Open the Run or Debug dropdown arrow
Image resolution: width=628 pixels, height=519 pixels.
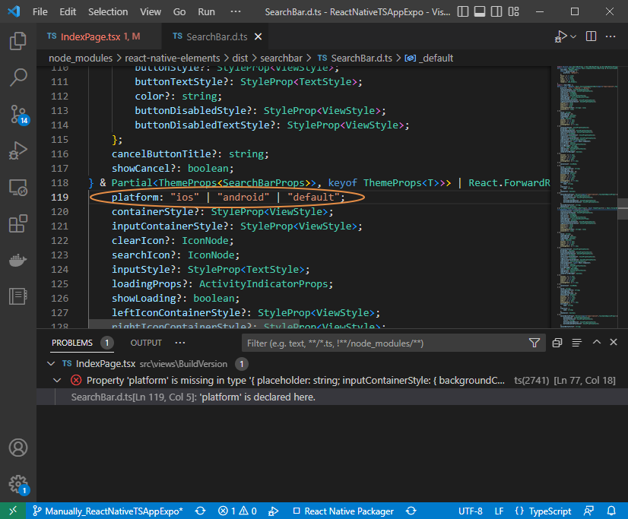(573, 36)
